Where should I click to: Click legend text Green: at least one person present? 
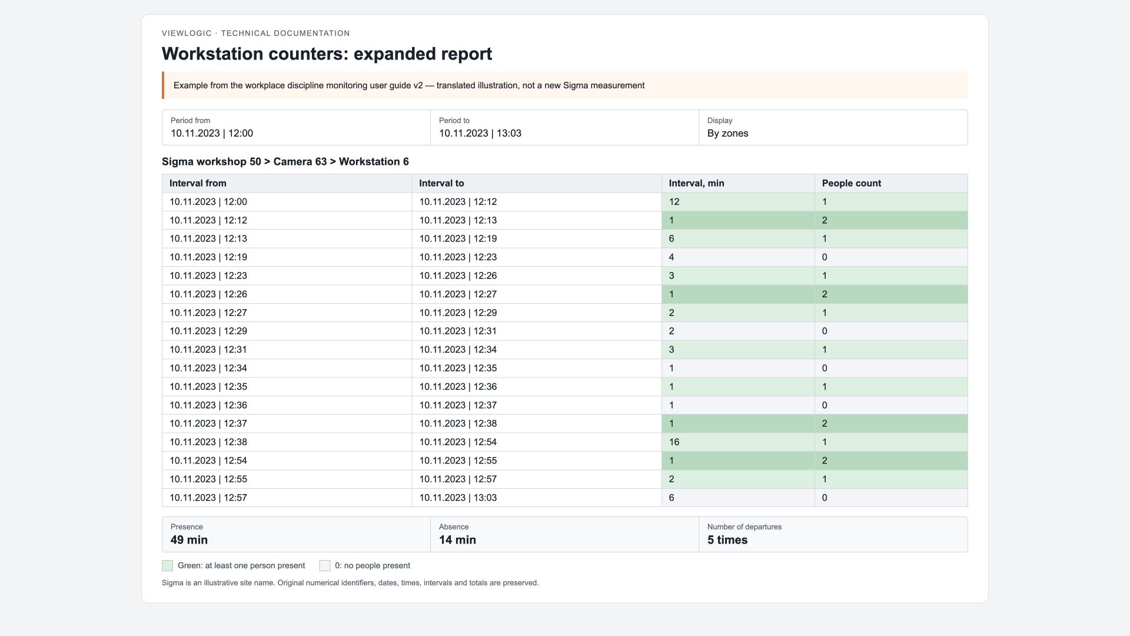coord(241,566)
